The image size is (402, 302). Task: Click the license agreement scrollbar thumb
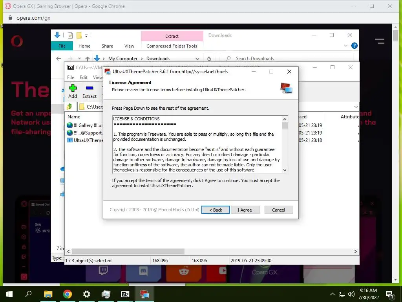285,125
